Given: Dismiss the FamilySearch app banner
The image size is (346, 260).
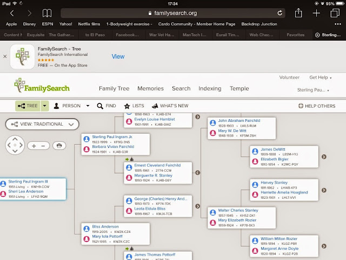Looking at the screenshot, I should 5,56.
